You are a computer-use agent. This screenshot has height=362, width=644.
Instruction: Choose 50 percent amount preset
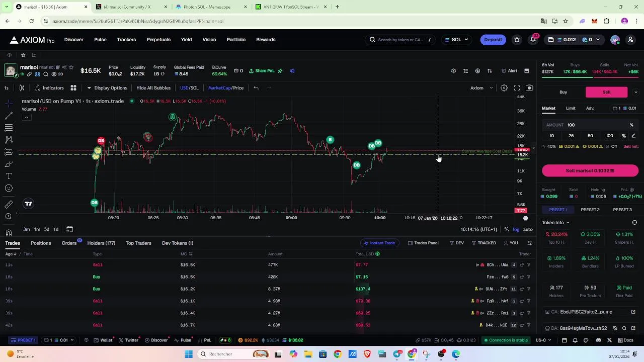coord(590,136)
